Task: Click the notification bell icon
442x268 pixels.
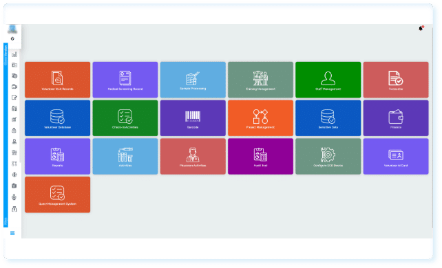Action: [x=421, y=28]
